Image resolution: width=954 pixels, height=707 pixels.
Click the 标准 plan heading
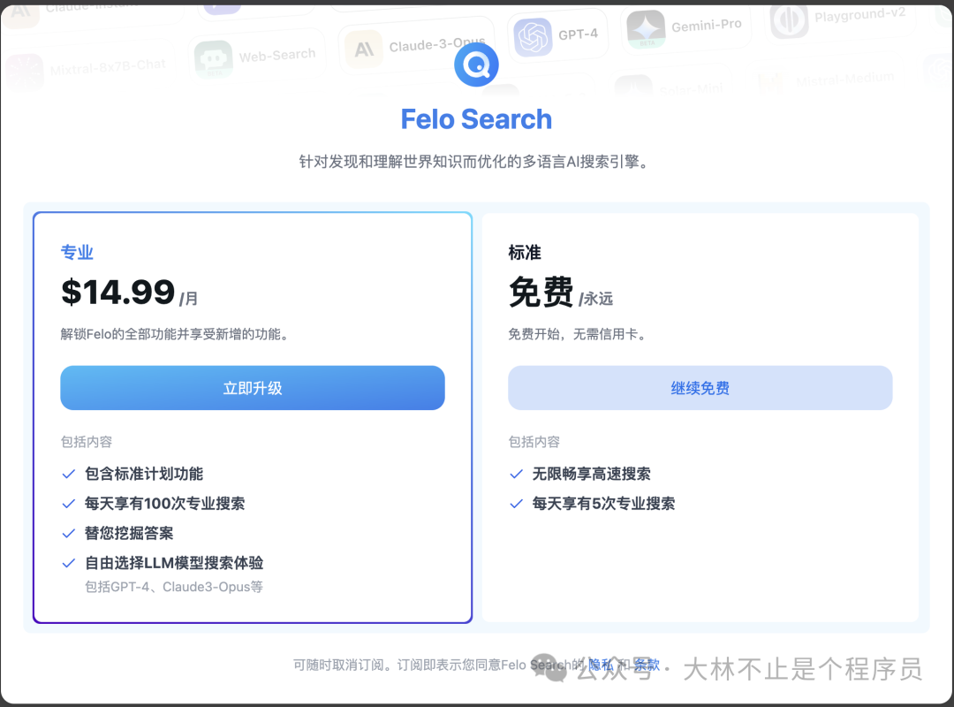click(525, 252)
